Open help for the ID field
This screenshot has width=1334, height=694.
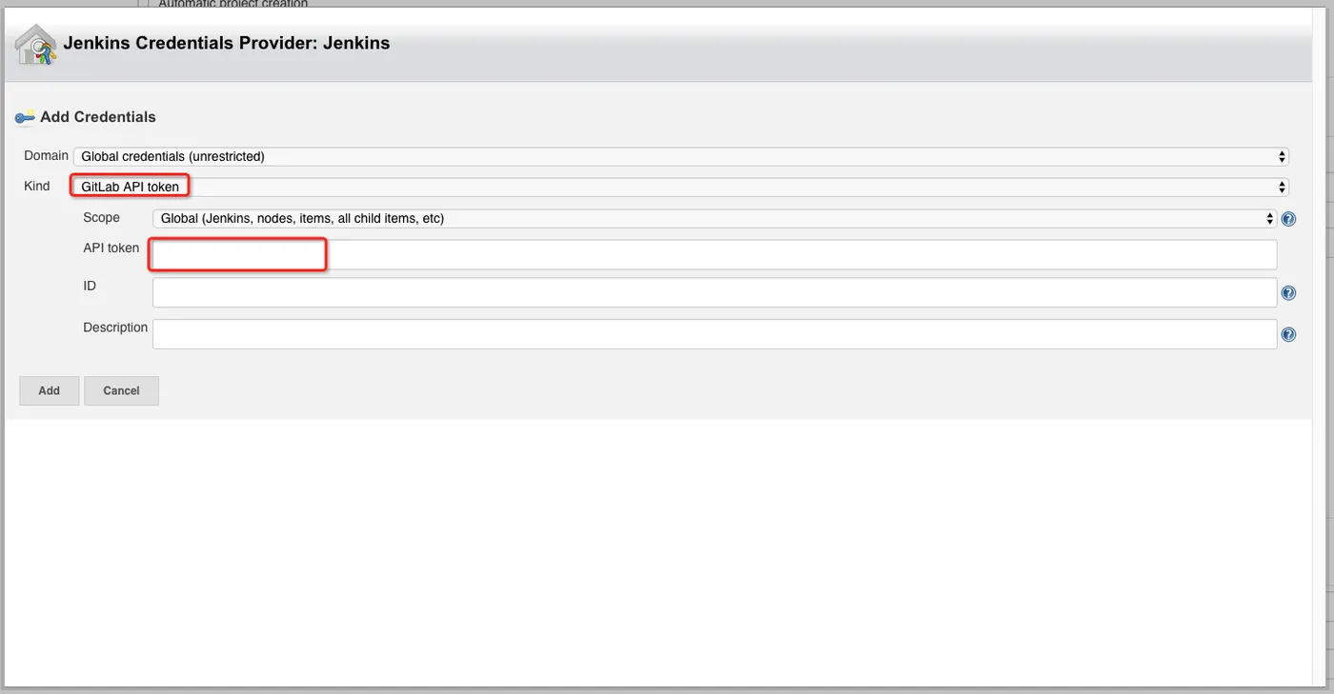tap(1288, 293)
